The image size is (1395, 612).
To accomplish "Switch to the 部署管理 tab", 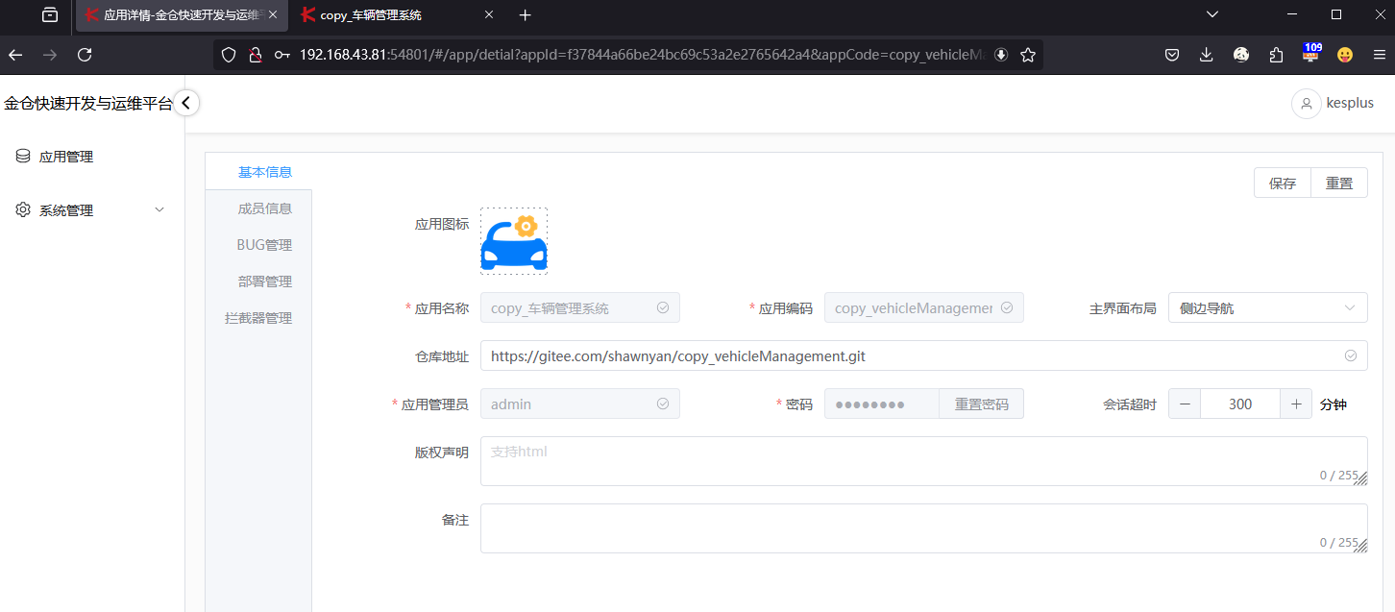I will click(x=265, y=282).
